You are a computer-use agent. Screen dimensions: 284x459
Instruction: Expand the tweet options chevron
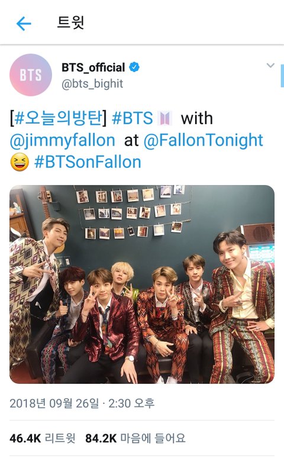click(x=270, y=65)
